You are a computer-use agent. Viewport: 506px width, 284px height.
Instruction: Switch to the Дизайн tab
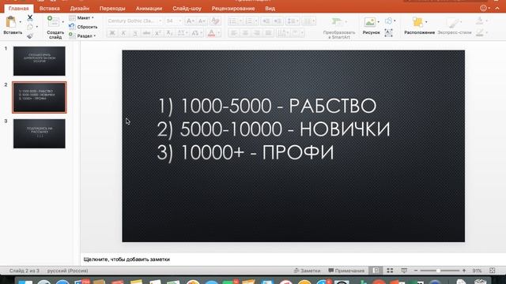coord(80,9)
